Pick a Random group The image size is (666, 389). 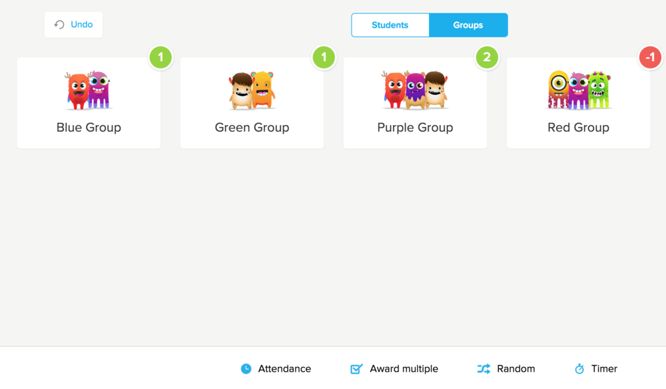coord(515,368)
